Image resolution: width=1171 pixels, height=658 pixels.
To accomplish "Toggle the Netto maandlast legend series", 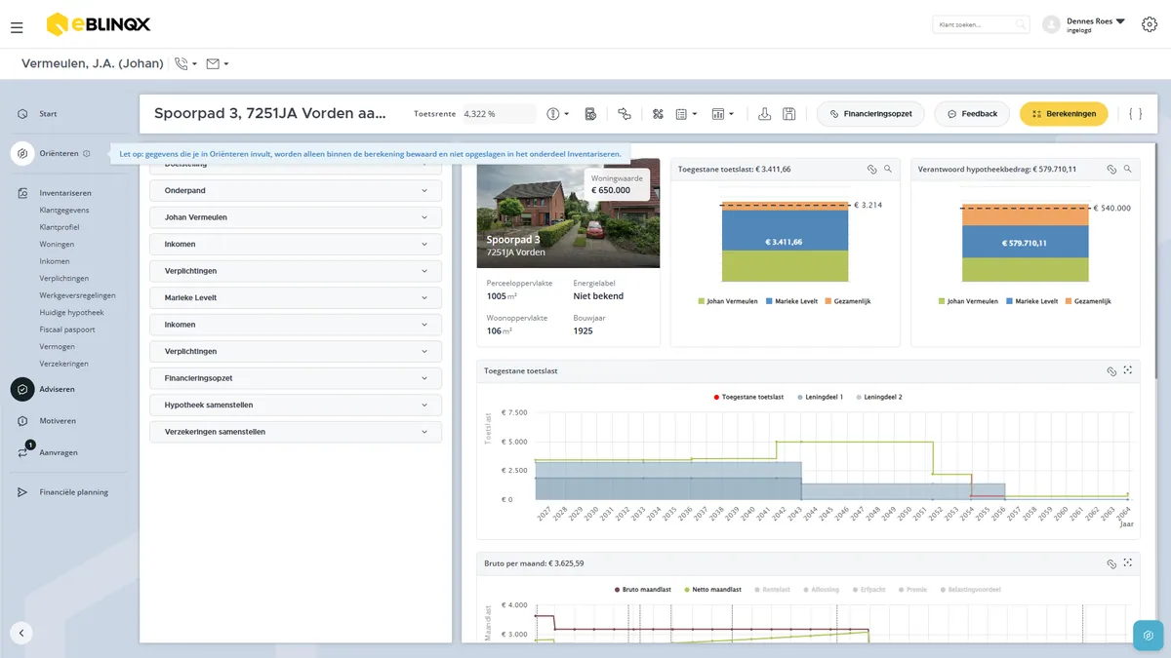I will tap(713, 589).
